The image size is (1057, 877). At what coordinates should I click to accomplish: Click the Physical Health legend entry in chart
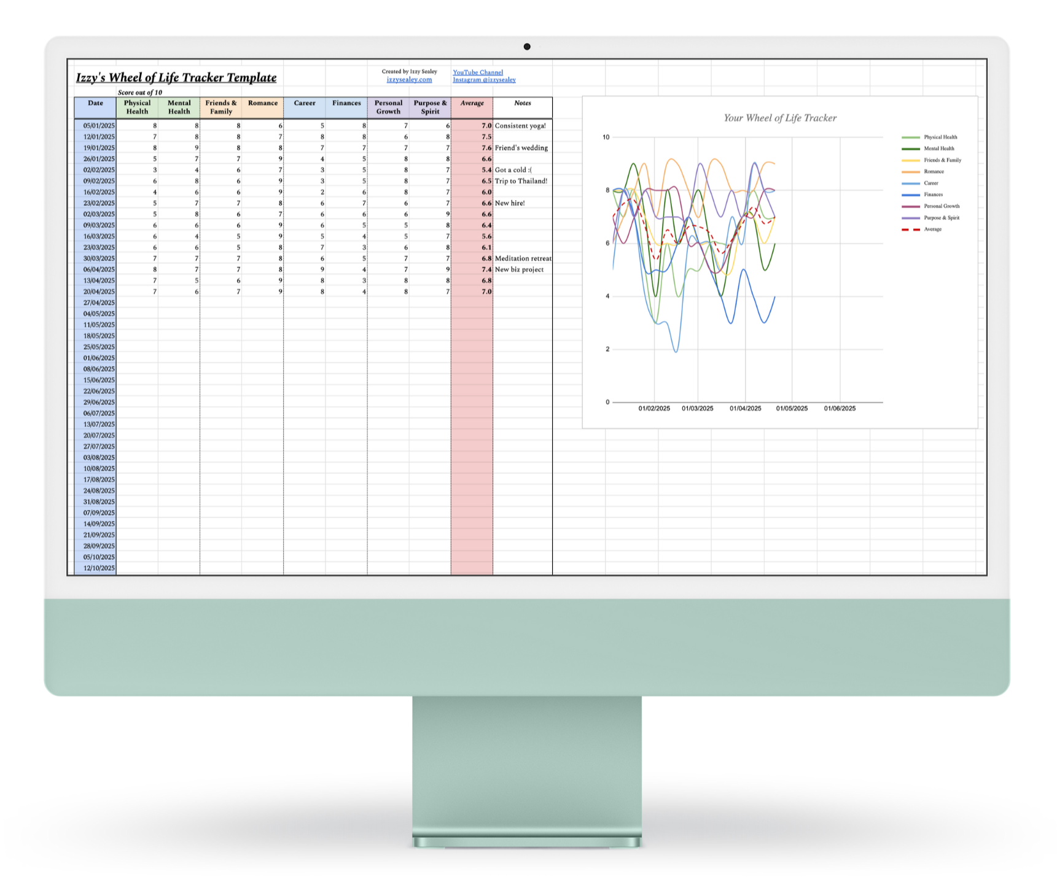[x=929, y=137]
